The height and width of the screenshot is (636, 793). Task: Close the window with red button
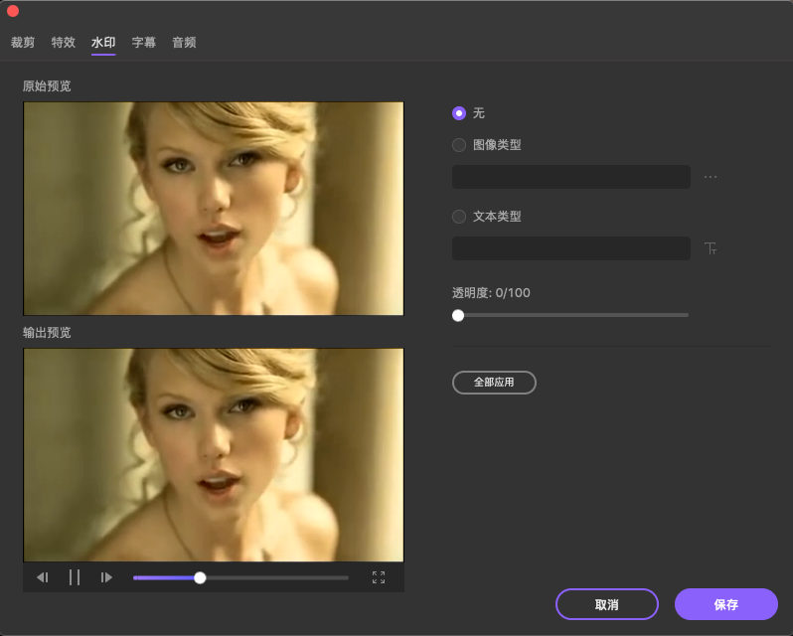(13, 11)
